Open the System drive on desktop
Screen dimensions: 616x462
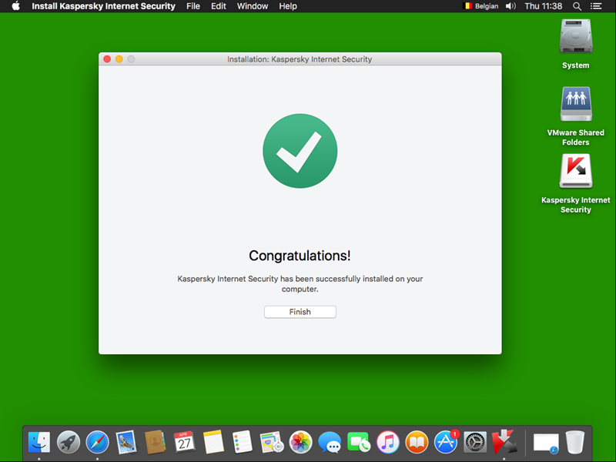coord(575,37)
